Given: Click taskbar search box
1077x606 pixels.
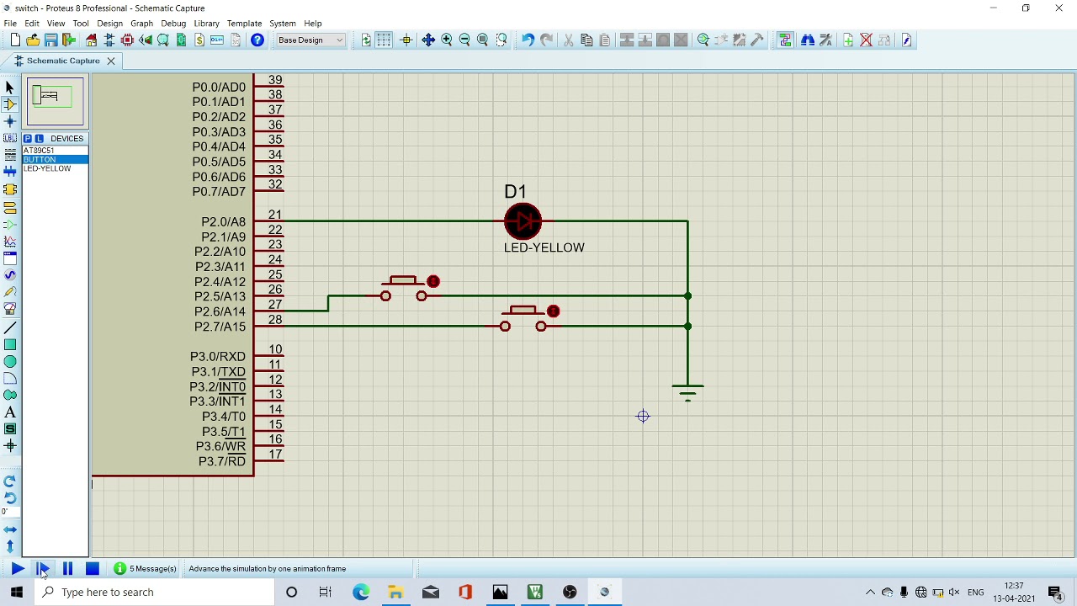Looking at the screenshot, I should [x=156, y=592].
